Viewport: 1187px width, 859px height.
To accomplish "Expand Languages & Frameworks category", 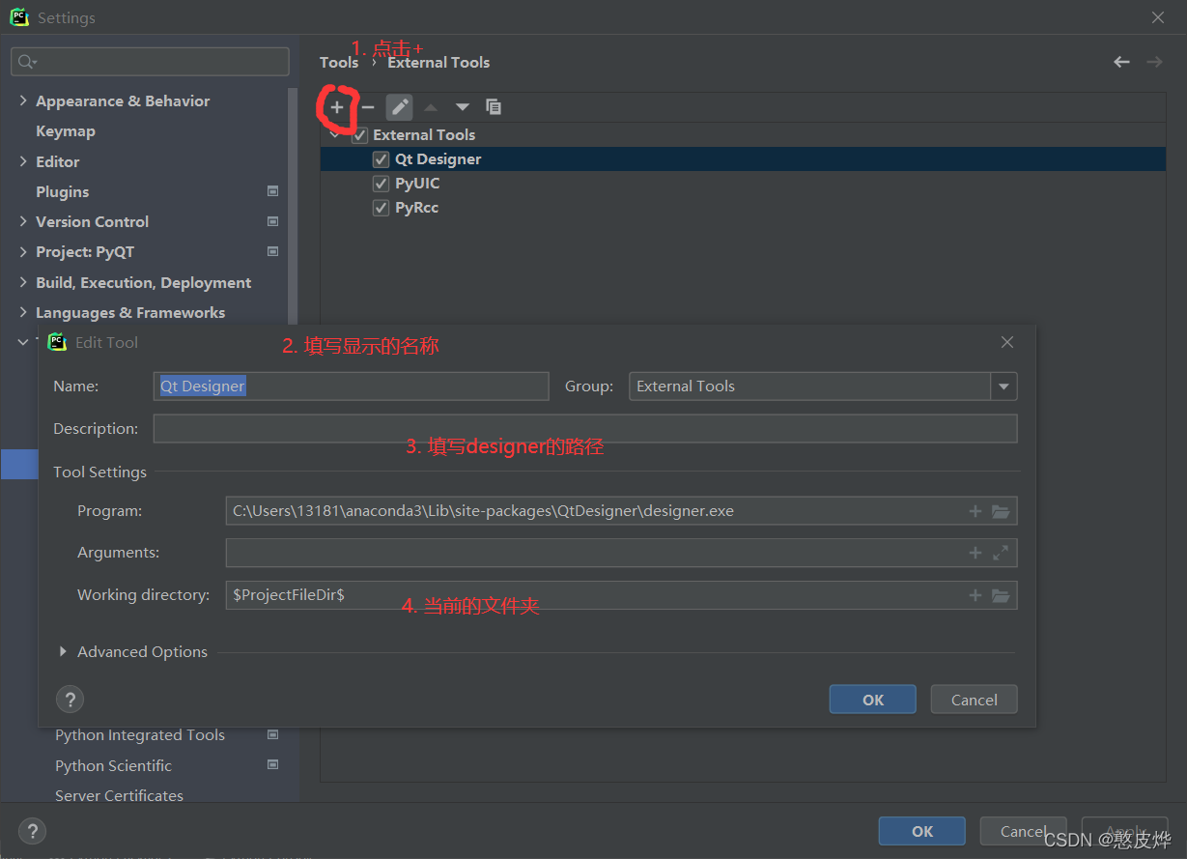I will [23, 312].
